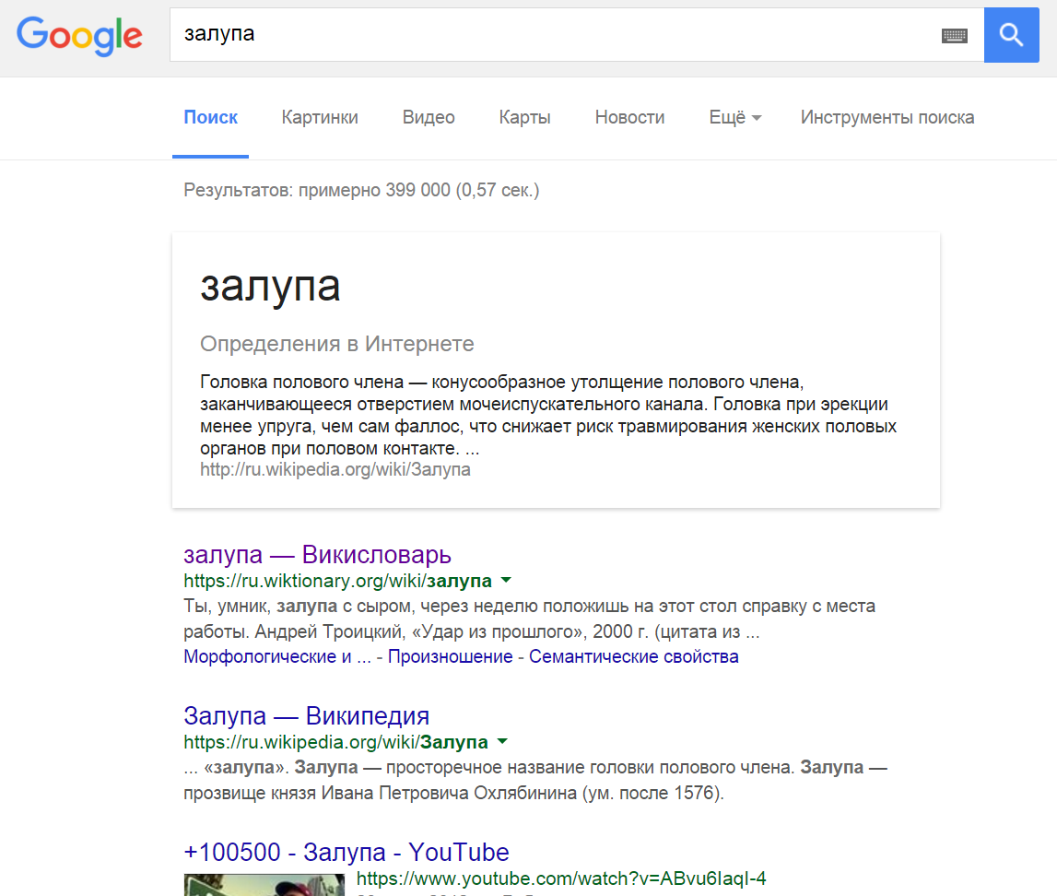This screenshot has width=1057, height=896.
Task: Expand the arrow next to wikipedia.org URL
Action: 502,742
